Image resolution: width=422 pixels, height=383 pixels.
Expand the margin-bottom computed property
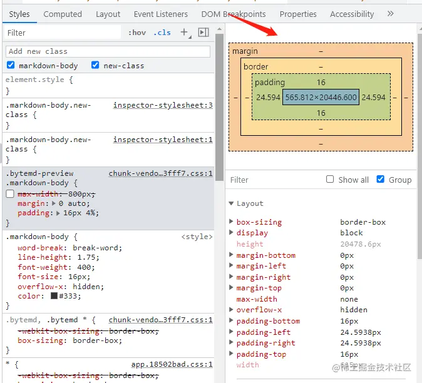pos(231,255)
